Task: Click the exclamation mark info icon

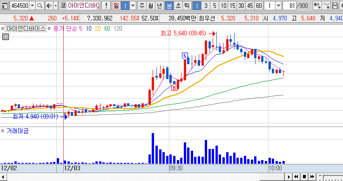Action: click(106, 6)
